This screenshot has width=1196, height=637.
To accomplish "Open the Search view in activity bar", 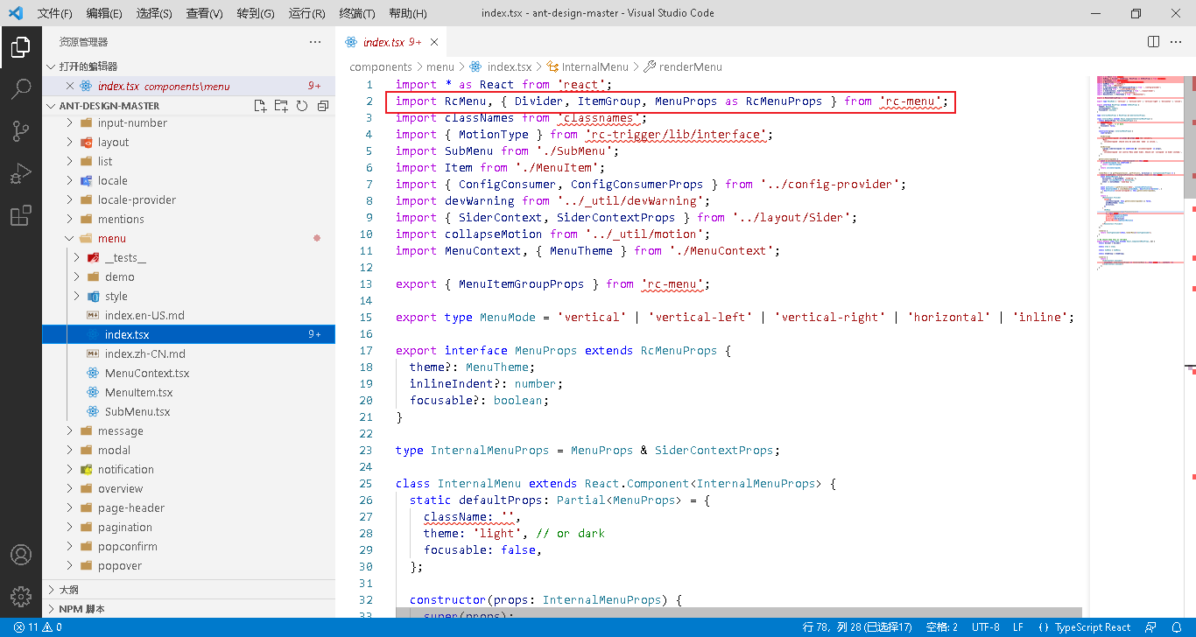I will coord(21,88).
